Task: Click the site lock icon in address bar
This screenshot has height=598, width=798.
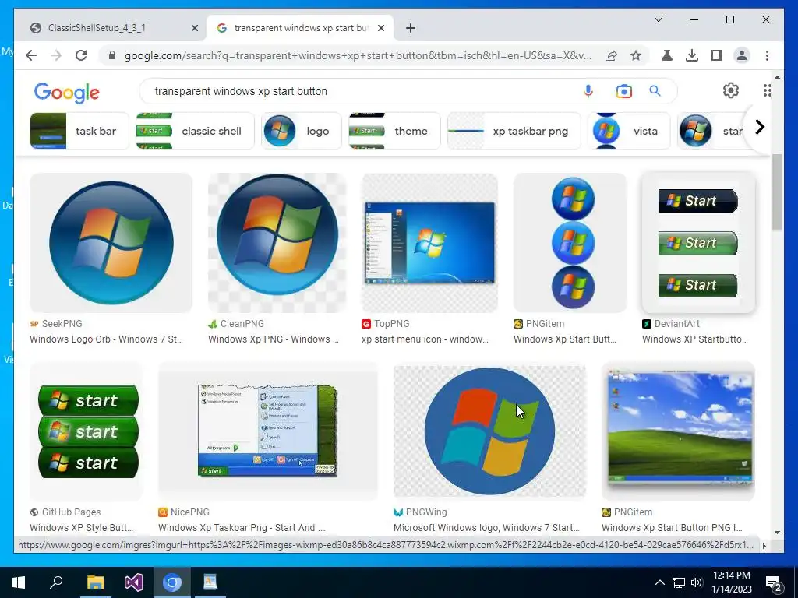Action: point(112,55)
